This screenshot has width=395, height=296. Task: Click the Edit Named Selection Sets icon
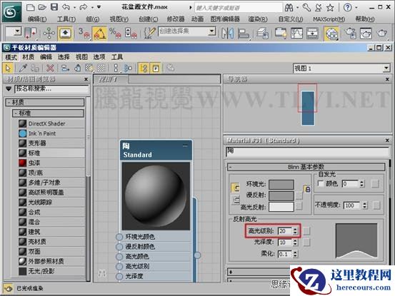[149, 34]
